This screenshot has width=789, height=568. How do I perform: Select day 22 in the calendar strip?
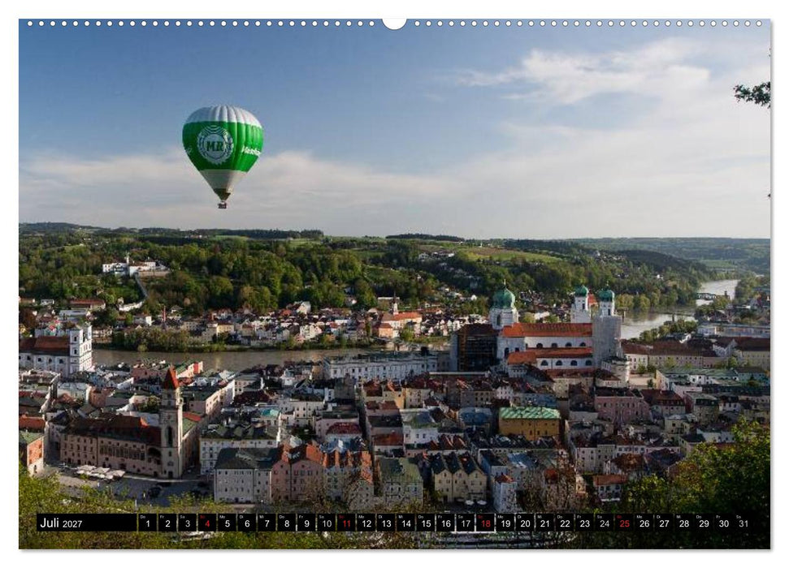point(565,523)
